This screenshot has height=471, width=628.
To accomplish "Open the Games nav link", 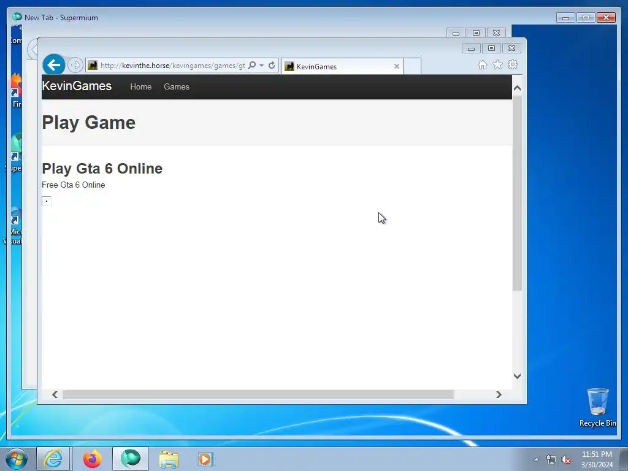I will coord(176,87).
